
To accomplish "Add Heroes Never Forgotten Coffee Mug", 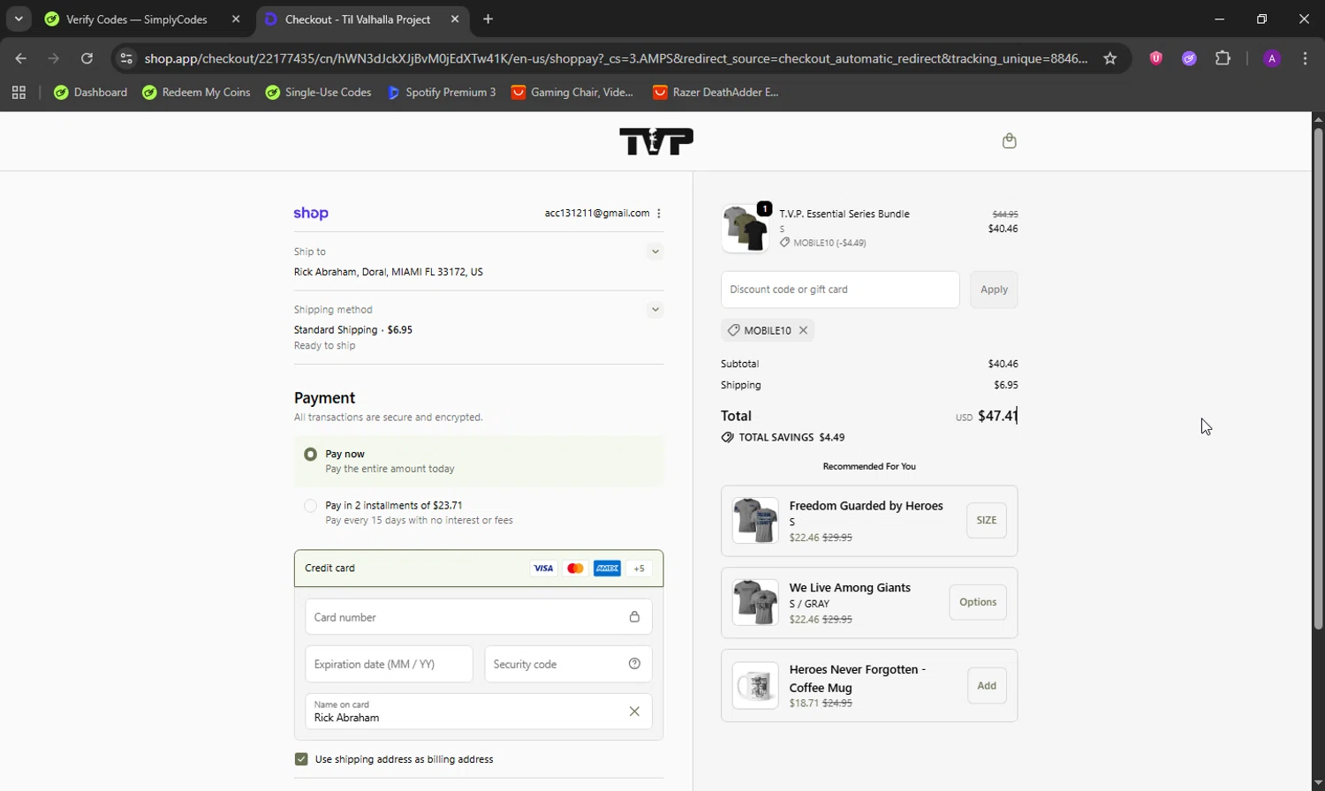I will [987, 686].
